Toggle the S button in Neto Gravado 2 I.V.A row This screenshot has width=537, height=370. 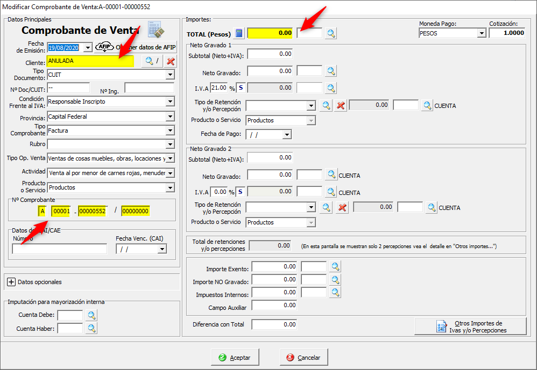tap(241, 192)
